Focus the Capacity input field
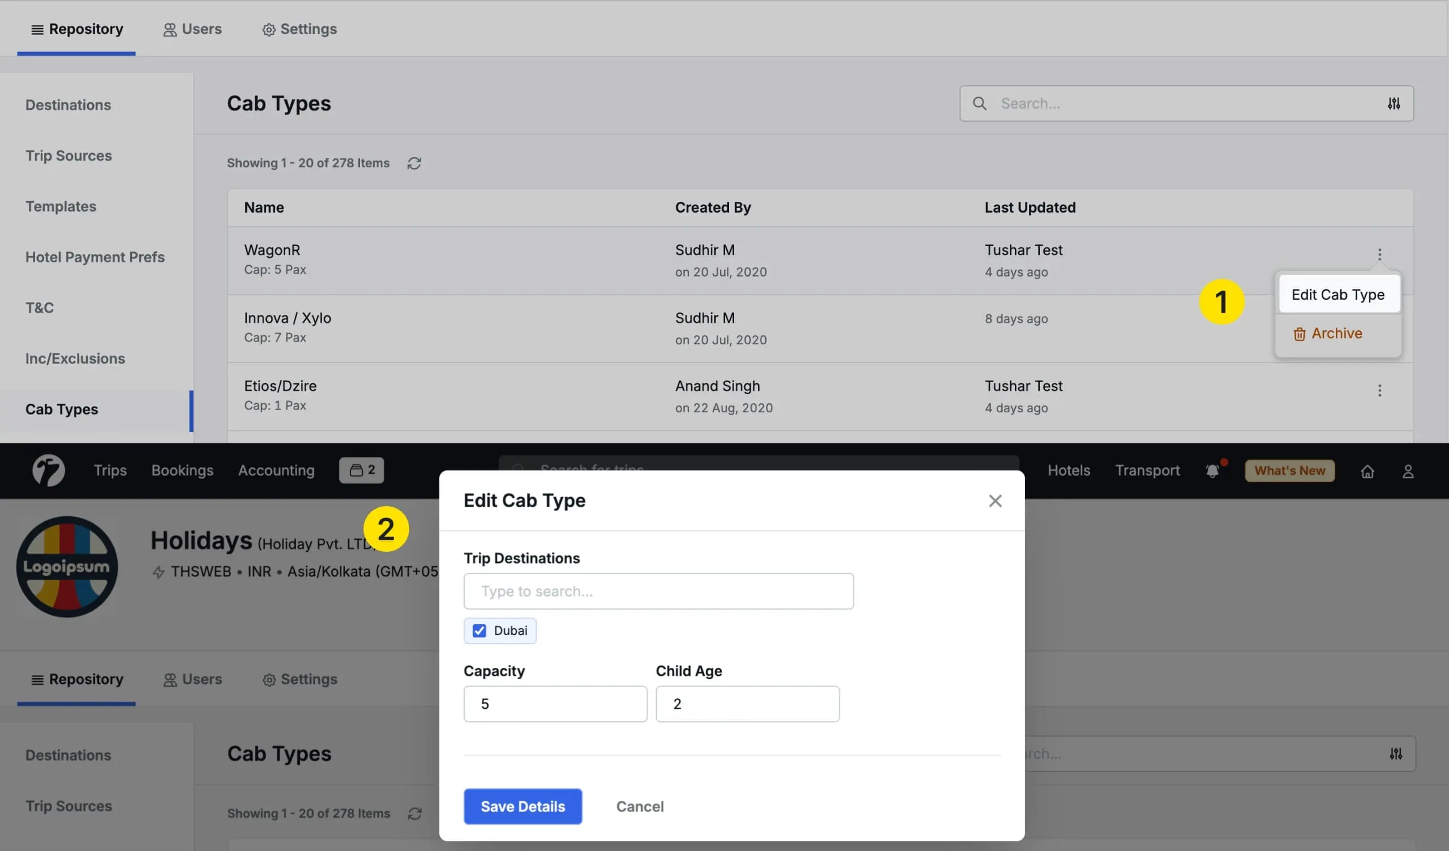1449x851 pixels. click(555, 703)
